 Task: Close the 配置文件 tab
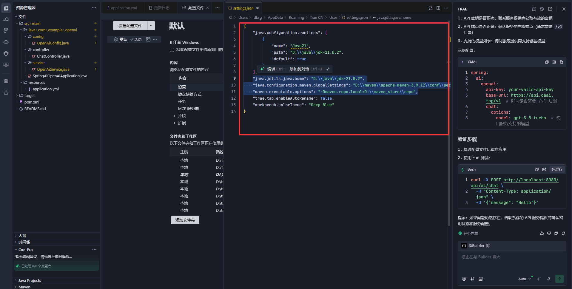pyautogui.click(x=208, y=8)
